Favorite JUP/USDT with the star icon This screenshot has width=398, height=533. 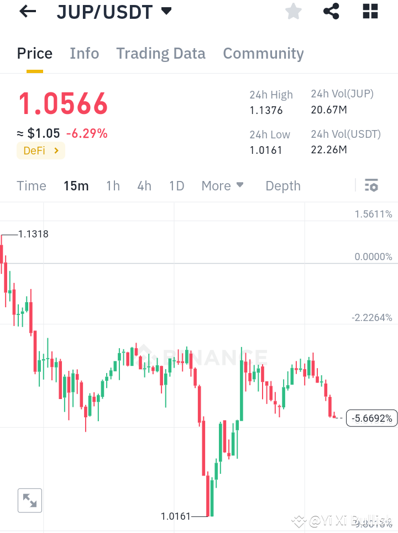coord(293,11)
